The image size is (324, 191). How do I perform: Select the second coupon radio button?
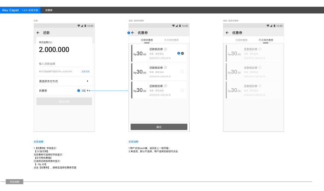[x=183, y=72]
